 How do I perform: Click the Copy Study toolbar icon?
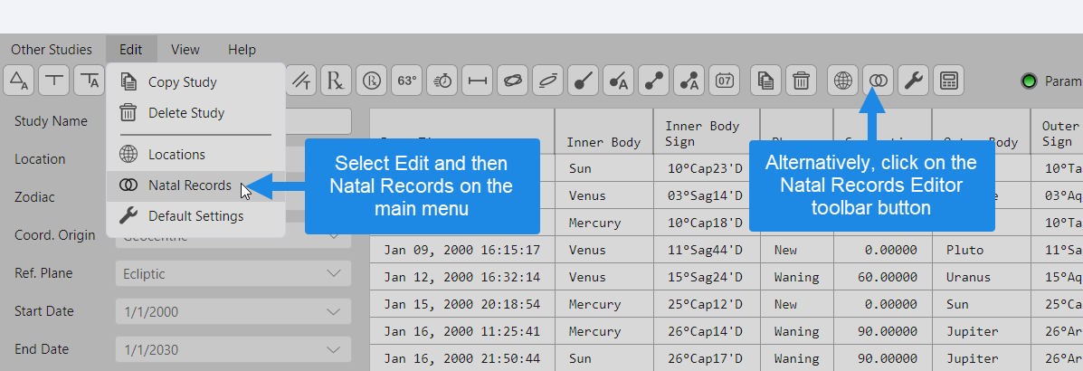(765, 81)
